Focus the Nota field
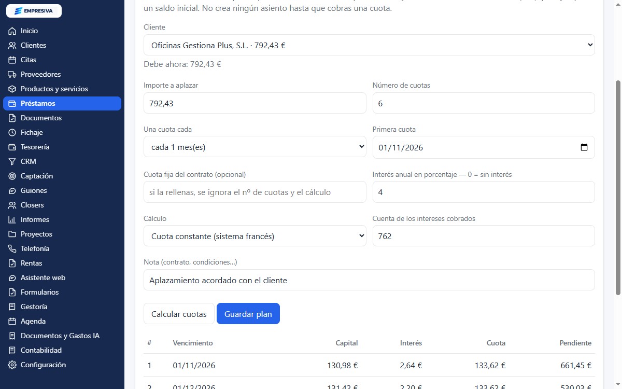 click(369, 280)
